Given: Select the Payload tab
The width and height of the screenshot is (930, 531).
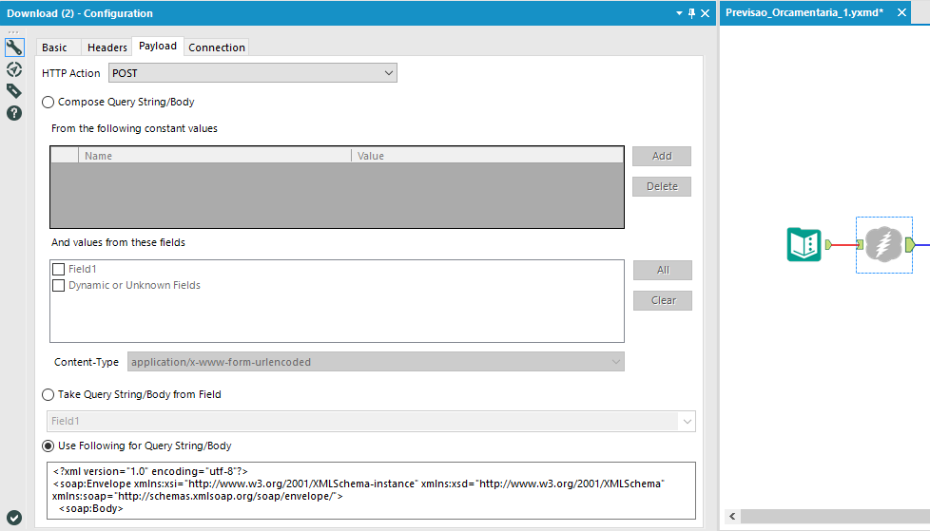Looking at the screenshot, I should pyautogui.click(x=158, y=46).
